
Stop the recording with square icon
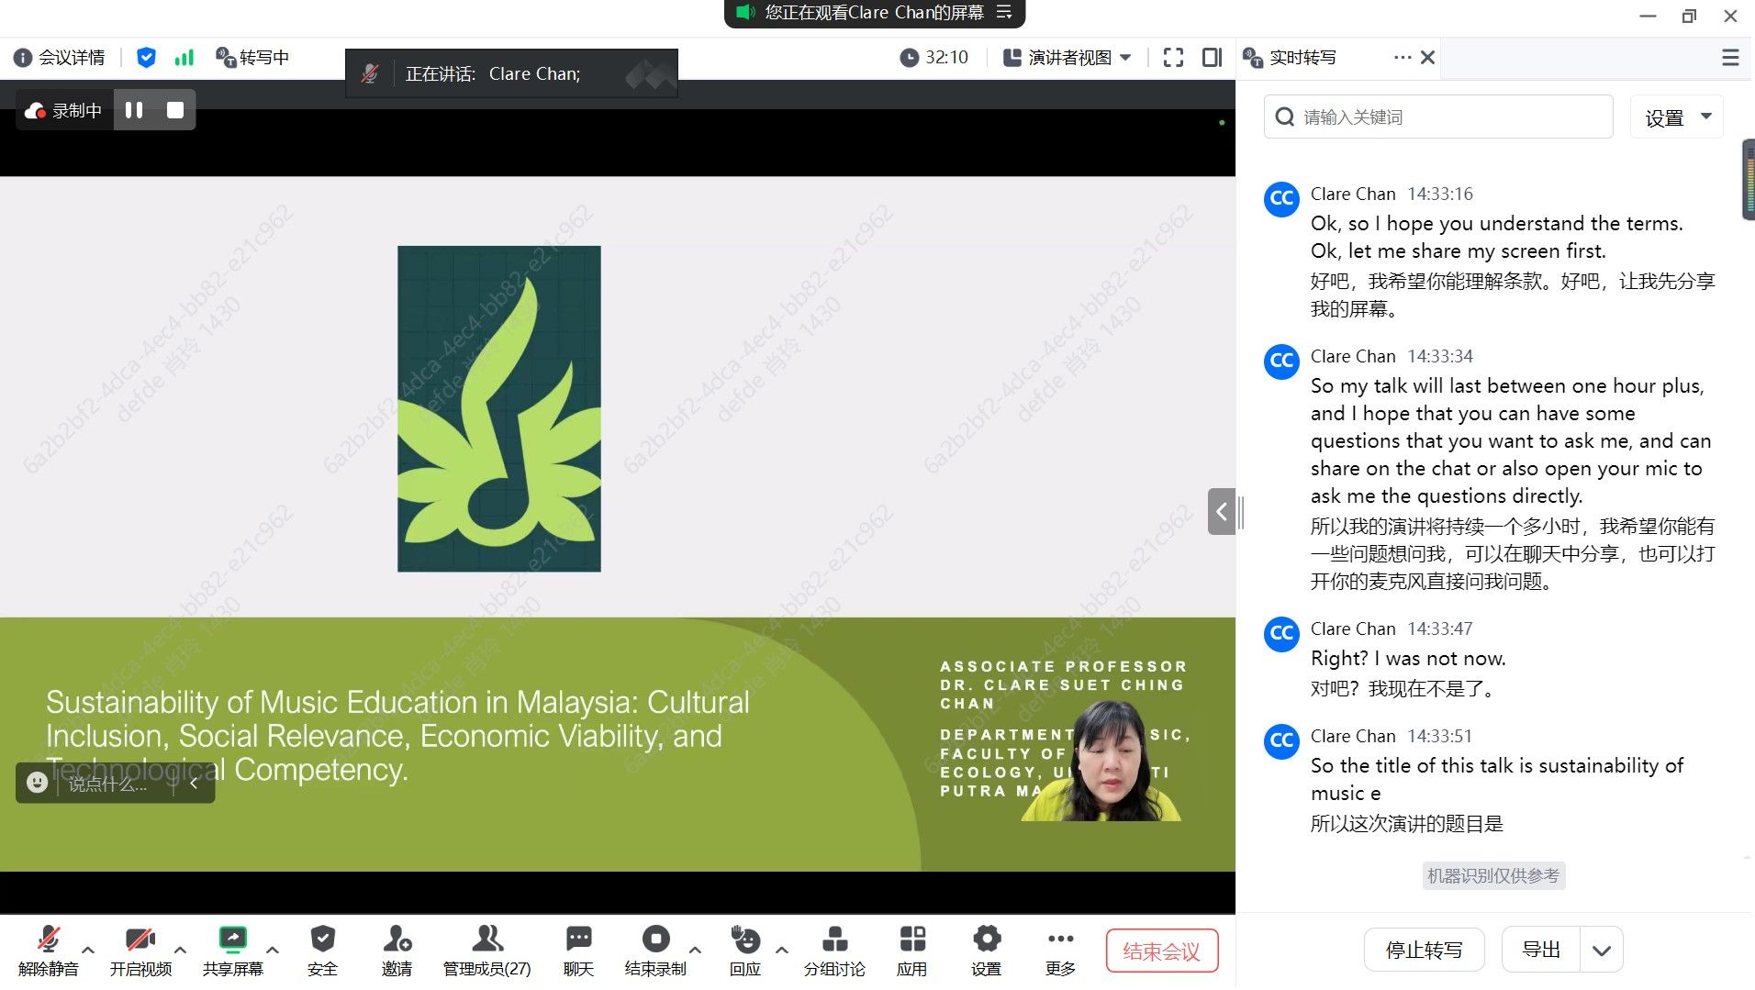[x=175, y=110]
